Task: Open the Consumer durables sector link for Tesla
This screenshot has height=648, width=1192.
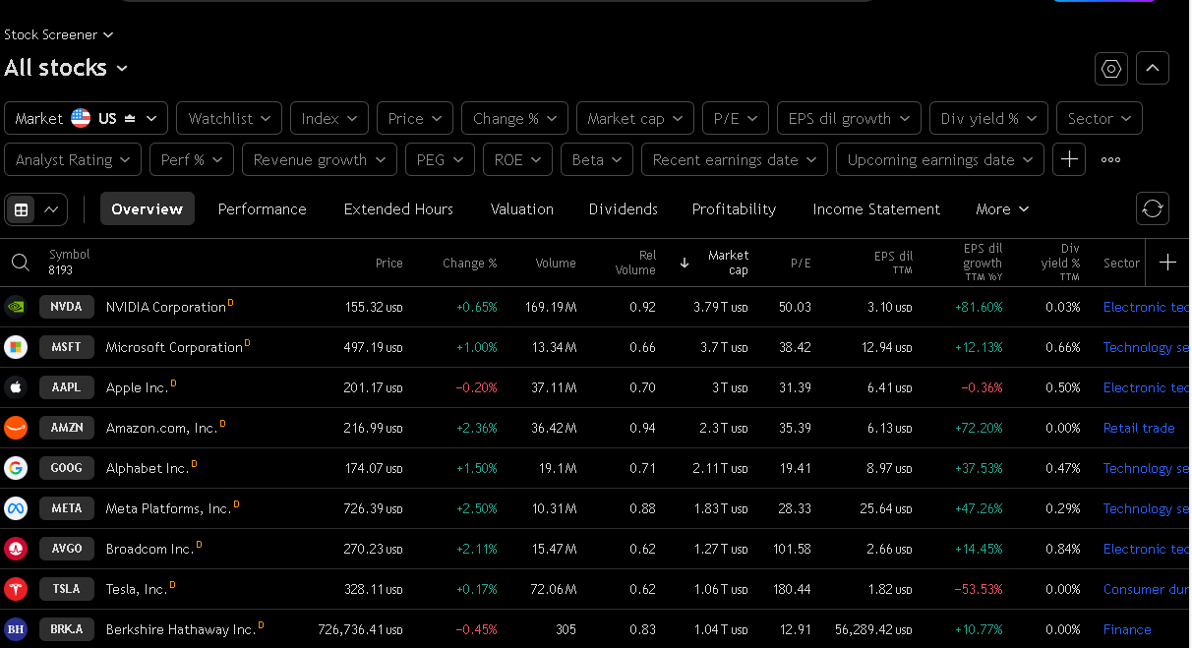Action: (1147, 589)
